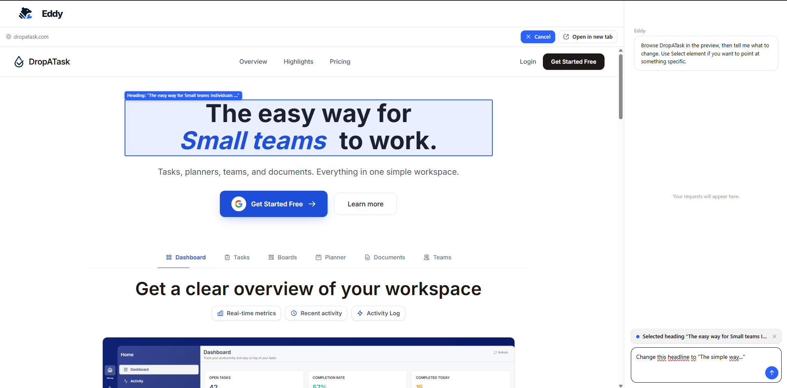Click the Tasks tab clipboard icon
787x388 pixels.
click(227, 257)
